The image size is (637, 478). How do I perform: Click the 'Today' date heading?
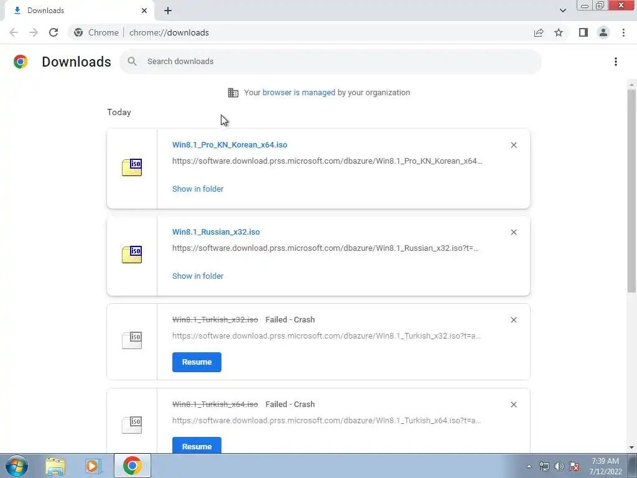tap(119, 112)
